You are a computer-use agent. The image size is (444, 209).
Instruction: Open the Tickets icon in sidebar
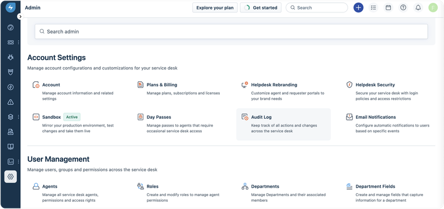coord(11,42)
